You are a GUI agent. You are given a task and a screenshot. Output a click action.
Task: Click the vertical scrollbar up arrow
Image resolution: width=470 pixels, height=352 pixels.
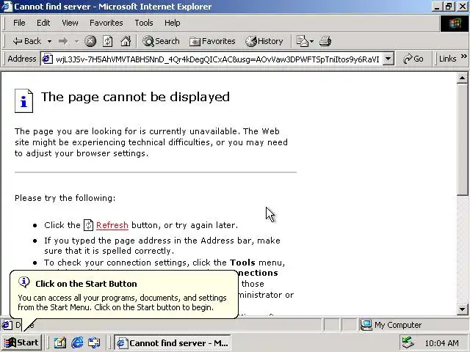(463, 78)
